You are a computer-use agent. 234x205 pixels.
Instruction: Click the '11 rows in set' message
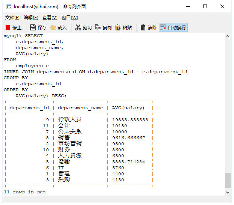click(x=25, y=192)
